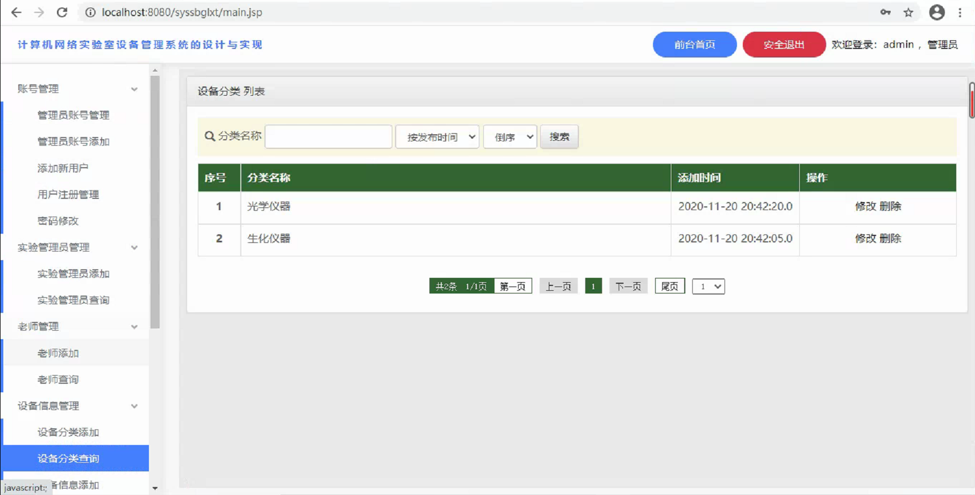The height and width of the screenshot is (495, 975).
Task: Bookmark this page with the star icon
Action: click(x=908, y=12)
